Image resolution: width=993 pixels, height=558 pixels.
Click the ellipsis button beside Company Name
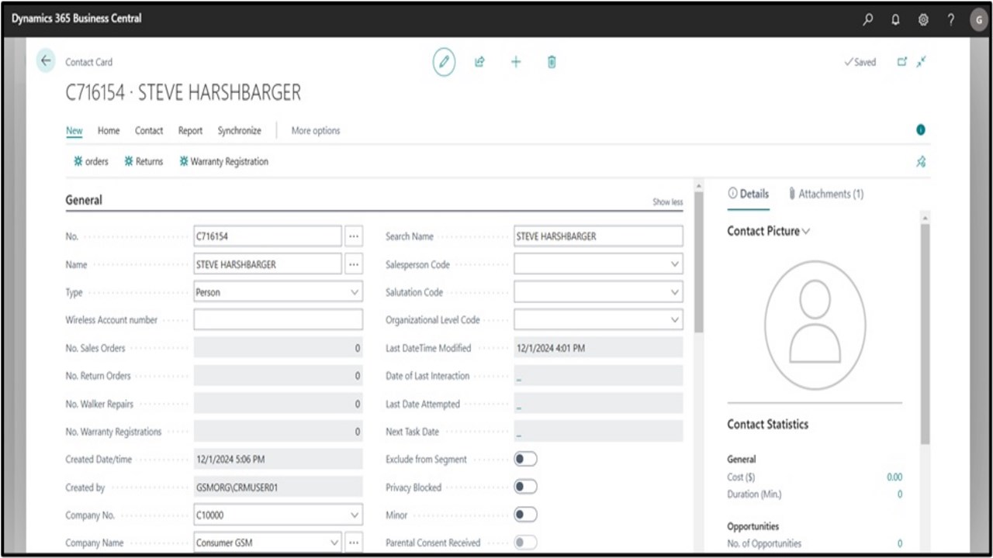(x=354, y=542)
